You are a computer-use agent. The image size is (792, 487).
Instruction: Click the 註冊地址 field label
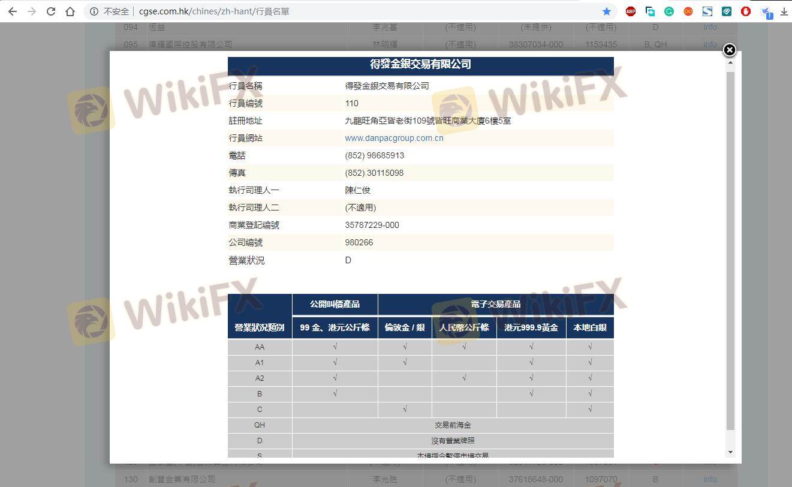(x=245, y=121)
